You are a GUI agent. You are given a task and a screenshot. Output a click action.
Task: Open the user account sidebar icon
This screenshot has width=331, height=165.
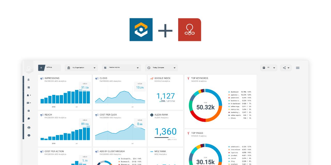pyautogui.click(x=29, y=128)
